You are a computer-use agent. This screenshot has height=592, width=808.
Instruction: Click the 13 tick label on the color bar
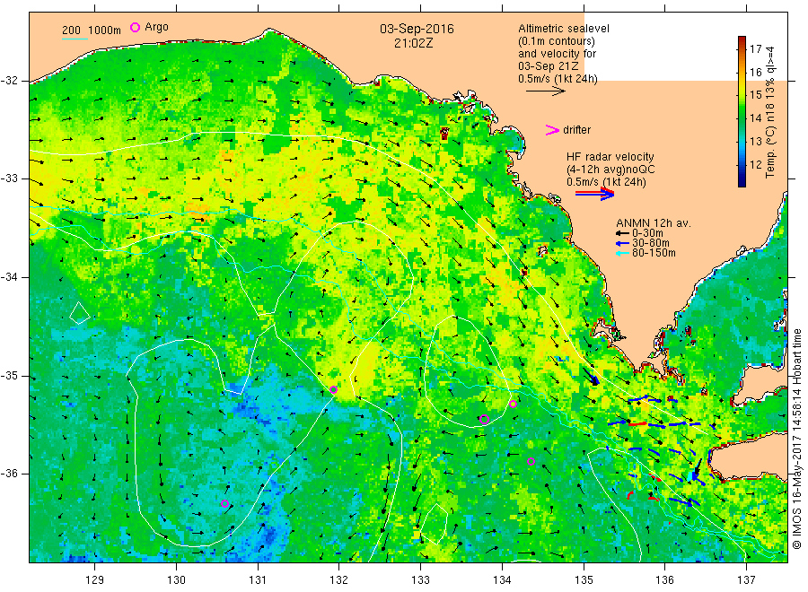[x=755, y=141]
